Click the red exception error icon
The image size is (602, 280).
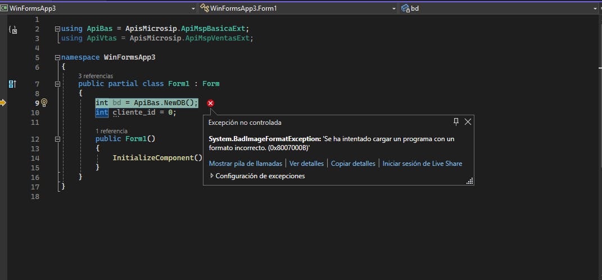point(210,103)
